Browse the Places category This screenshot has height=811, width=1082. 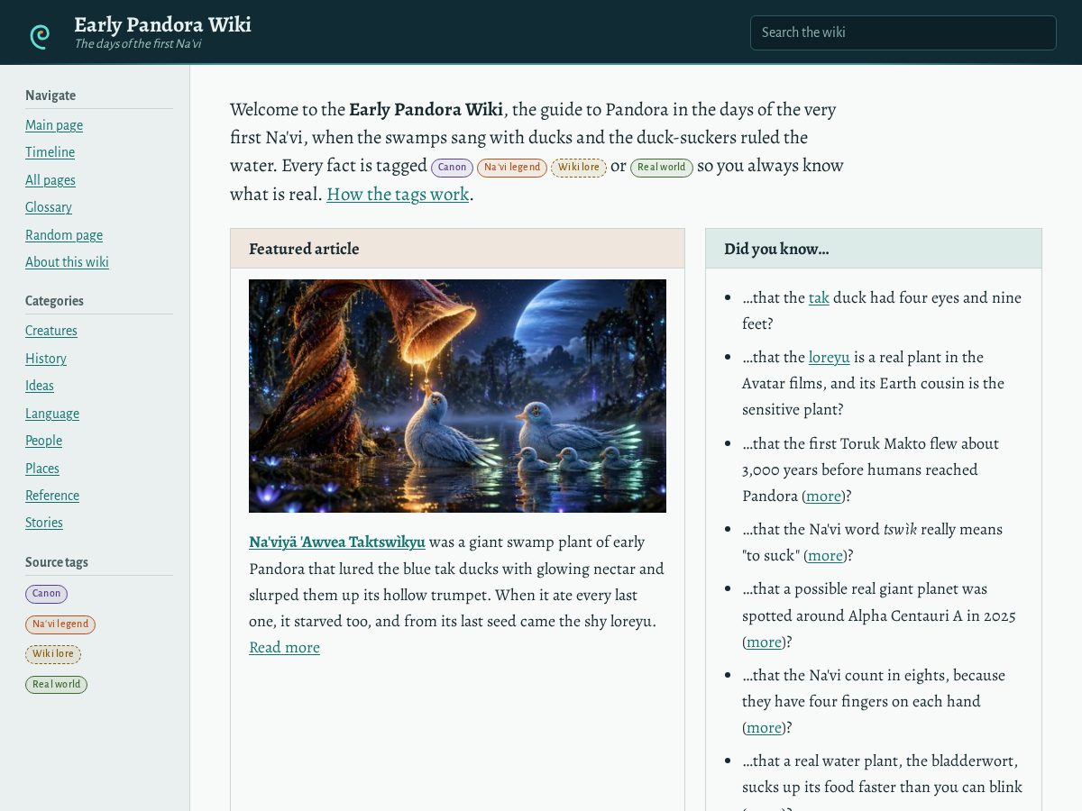(x=42, y=469)
